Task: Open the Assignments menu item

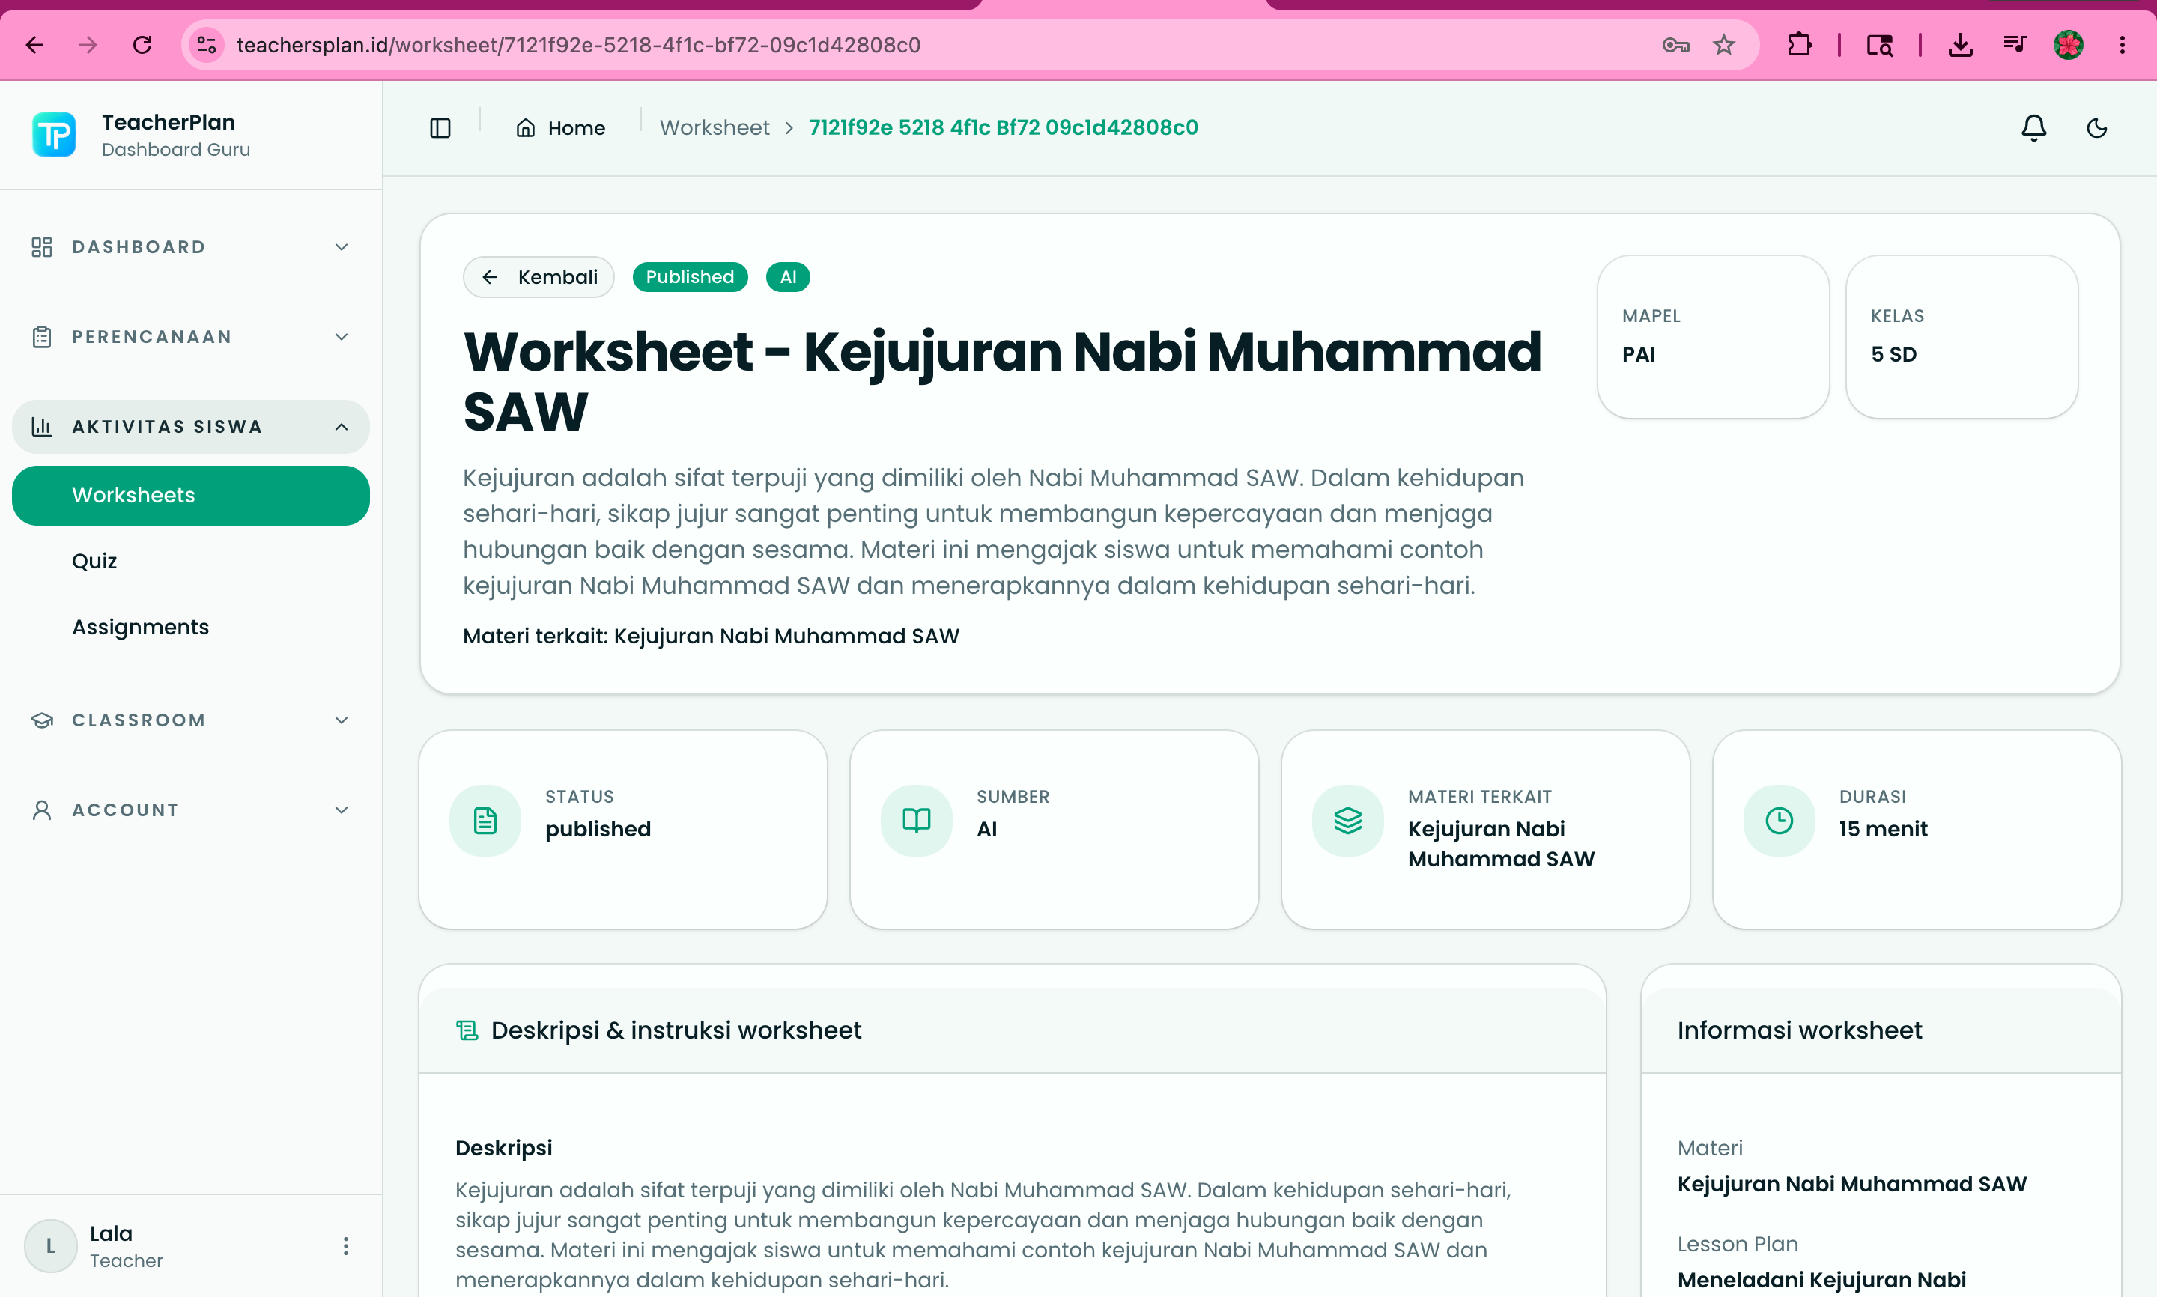Action: (x=141, y=627)
